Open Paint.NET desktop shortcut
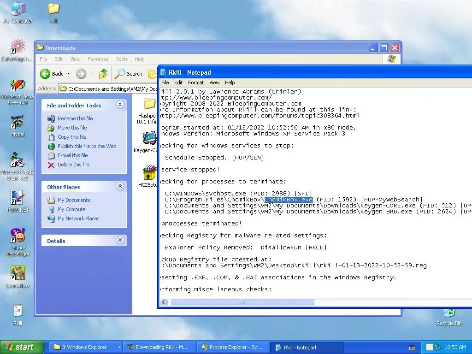Viewport: 472px width, 354px height. tap(18, 201)
